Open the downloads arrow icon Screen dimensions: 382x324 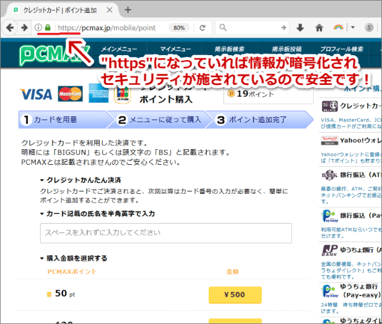(x=300, y=28)
